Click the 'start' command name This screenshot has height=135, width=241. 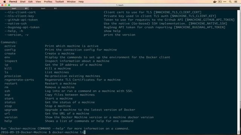click(x=9, y=98)
